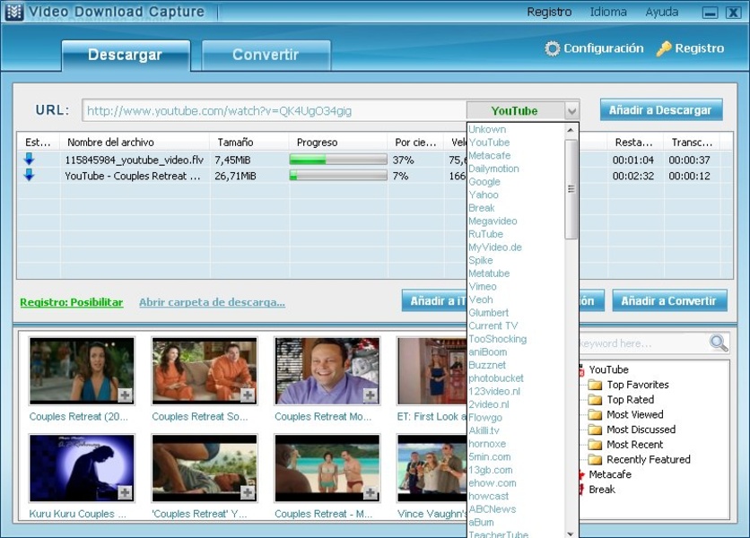Open Couples Retreat So... video title

click(x=200, y=417)
